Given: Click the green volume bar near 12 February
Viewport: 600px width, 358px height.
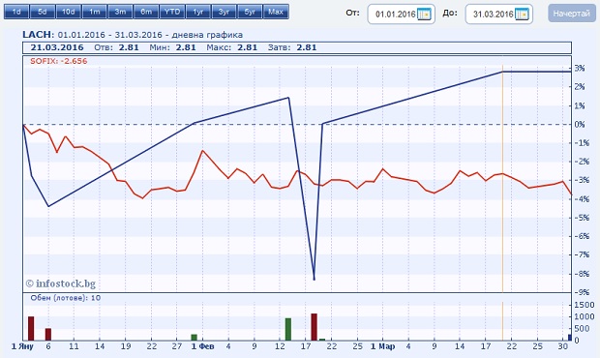Looking at the screenshot, I should 288,329.
